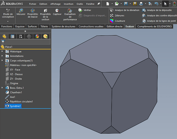Image resolution: width=177 pixels, height=139 pixels.
Task: Switch to the Fonctions tab
Action: click(7, 26)
